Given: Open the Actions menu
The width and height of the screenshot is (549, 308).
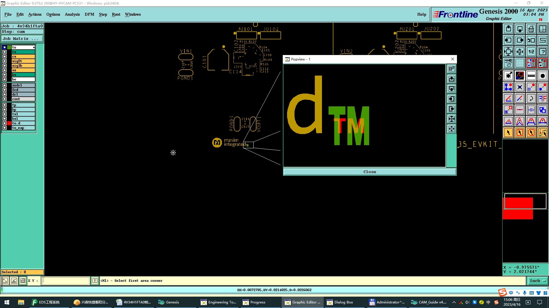Looking at the screenshot, I should [x=35, y=14].
